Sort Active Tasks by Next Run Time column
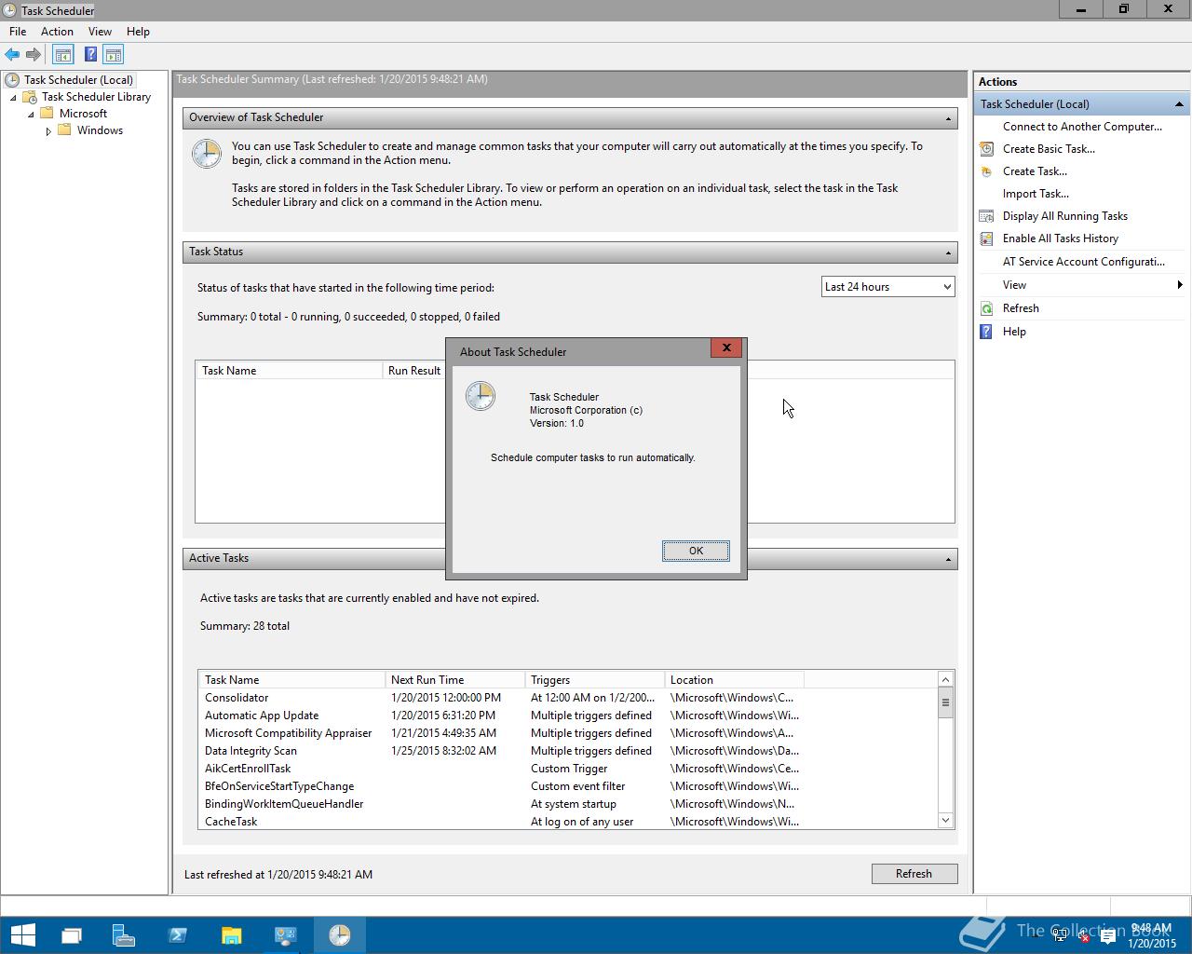 point(455,680)
